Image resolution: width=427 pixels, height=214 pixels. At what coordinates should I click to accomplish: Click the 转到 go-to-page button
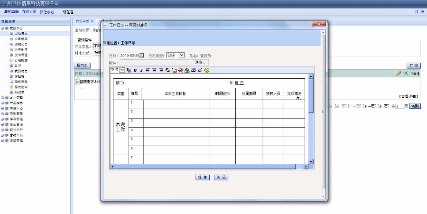pos(415,106)
